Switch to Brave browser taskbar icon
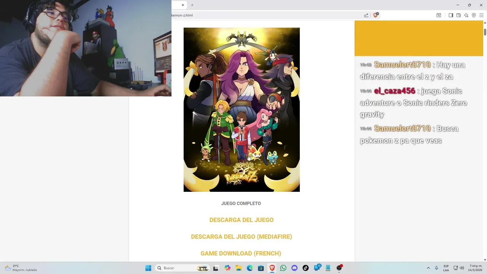487x274 pixels. [x=272, y=268]
